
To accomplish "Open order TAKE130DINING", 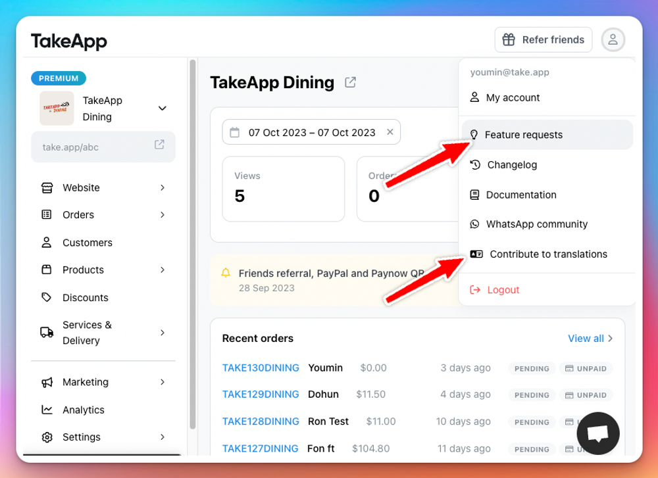I will click(x=261, y=368).
